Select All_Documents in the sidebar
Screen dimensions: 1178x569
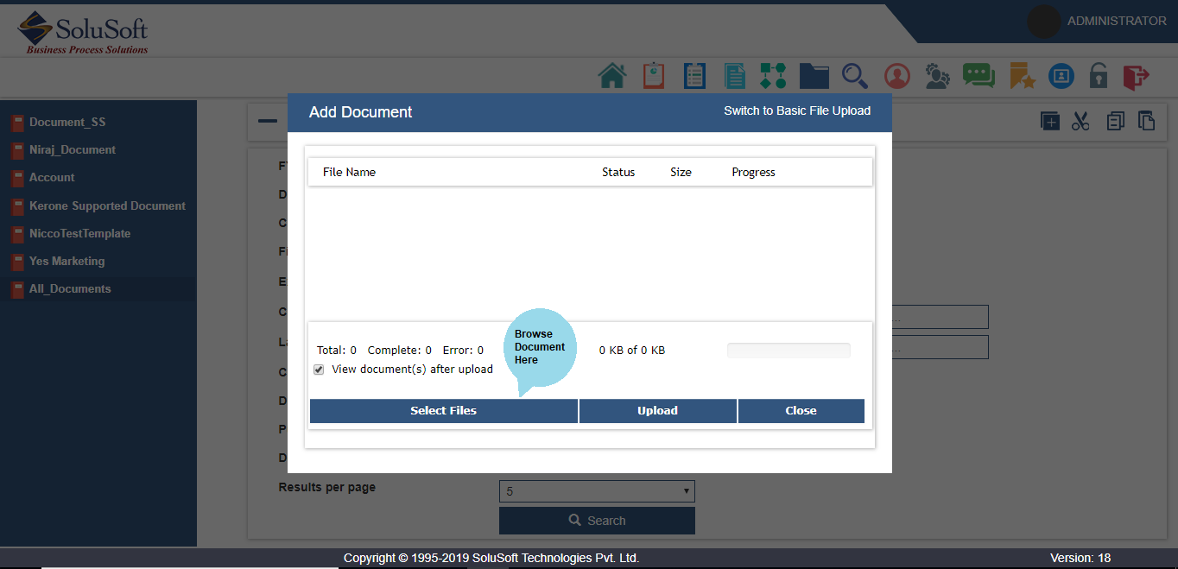[x=70, y=289]
